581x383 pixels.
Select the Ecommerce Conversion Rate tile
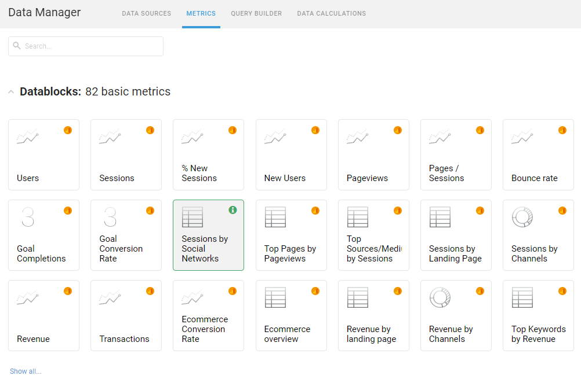point(208,315)
